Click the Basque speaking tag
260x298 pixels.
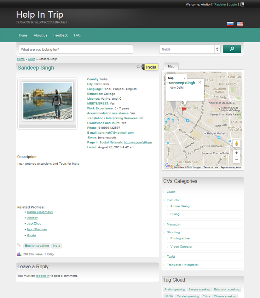click(199, 289)
